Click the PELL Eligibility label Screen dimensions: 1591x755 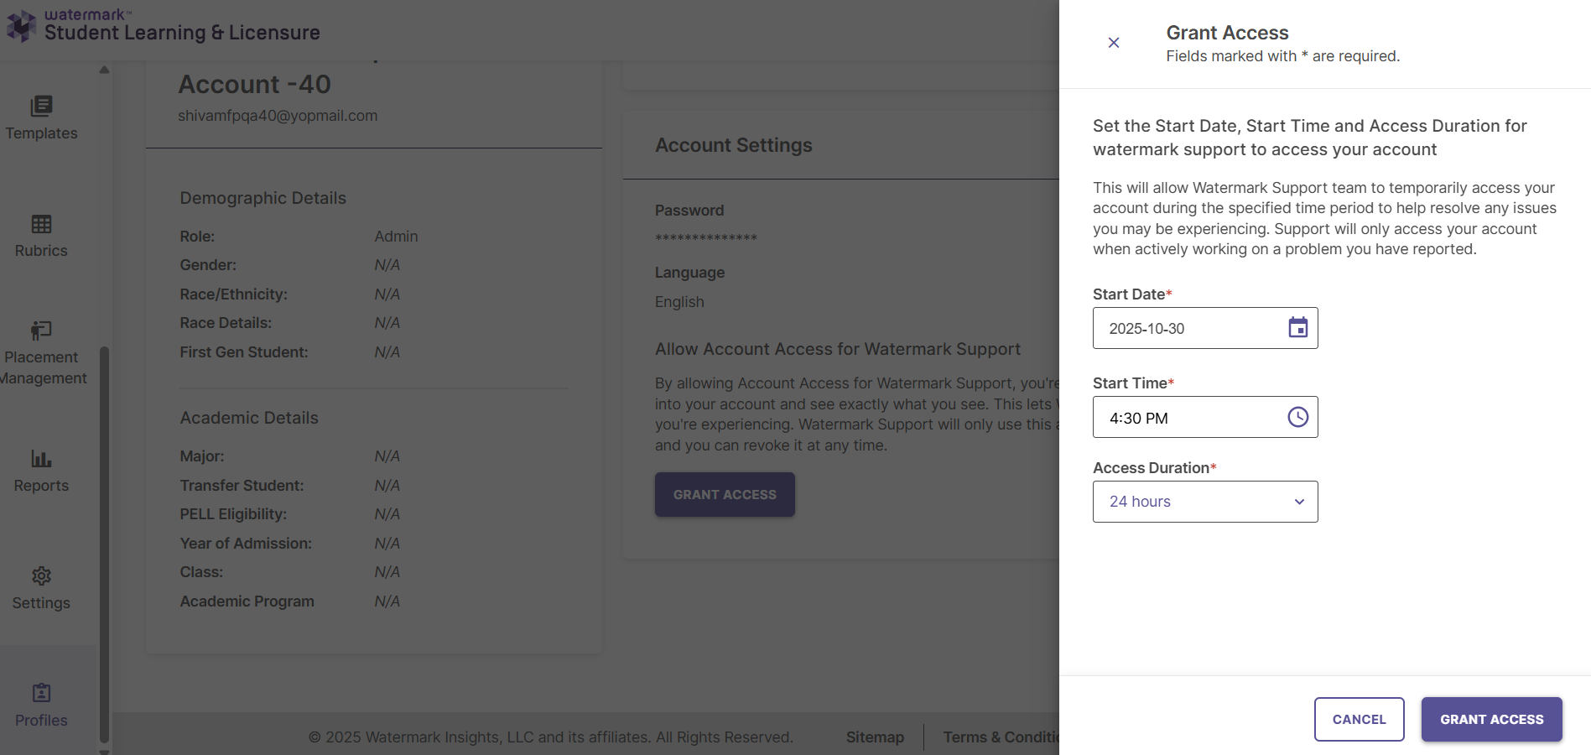(233, 514)
